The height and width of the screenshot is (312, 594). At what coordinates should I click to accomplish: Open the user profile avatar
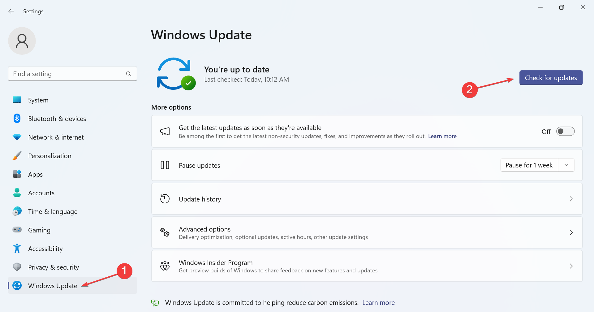click(x=22, y=41)
